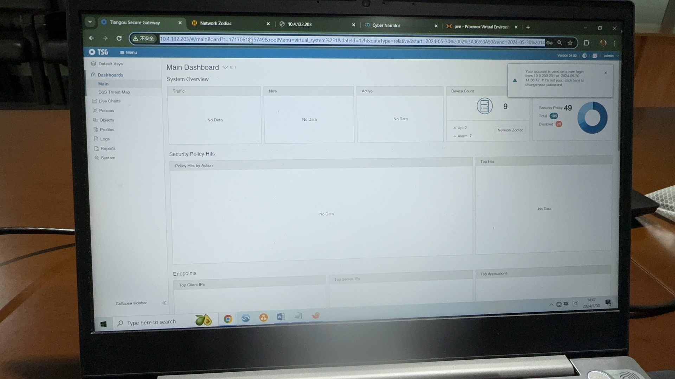The height and width of the screenshot is (379, 675).
Task: Reload the page with refresh icon
Action: (x=119, y=38)
